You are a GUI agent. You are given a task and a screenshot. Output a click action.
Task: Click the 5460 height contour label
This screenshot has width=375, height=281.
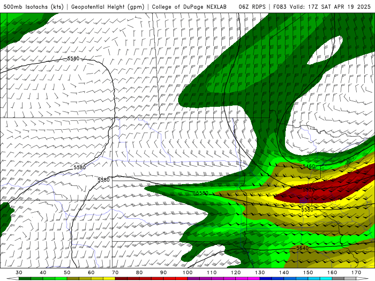(x=309, y=166)
